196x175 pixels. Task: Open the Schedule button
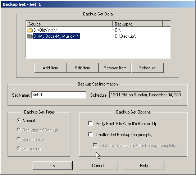(147, 68)
